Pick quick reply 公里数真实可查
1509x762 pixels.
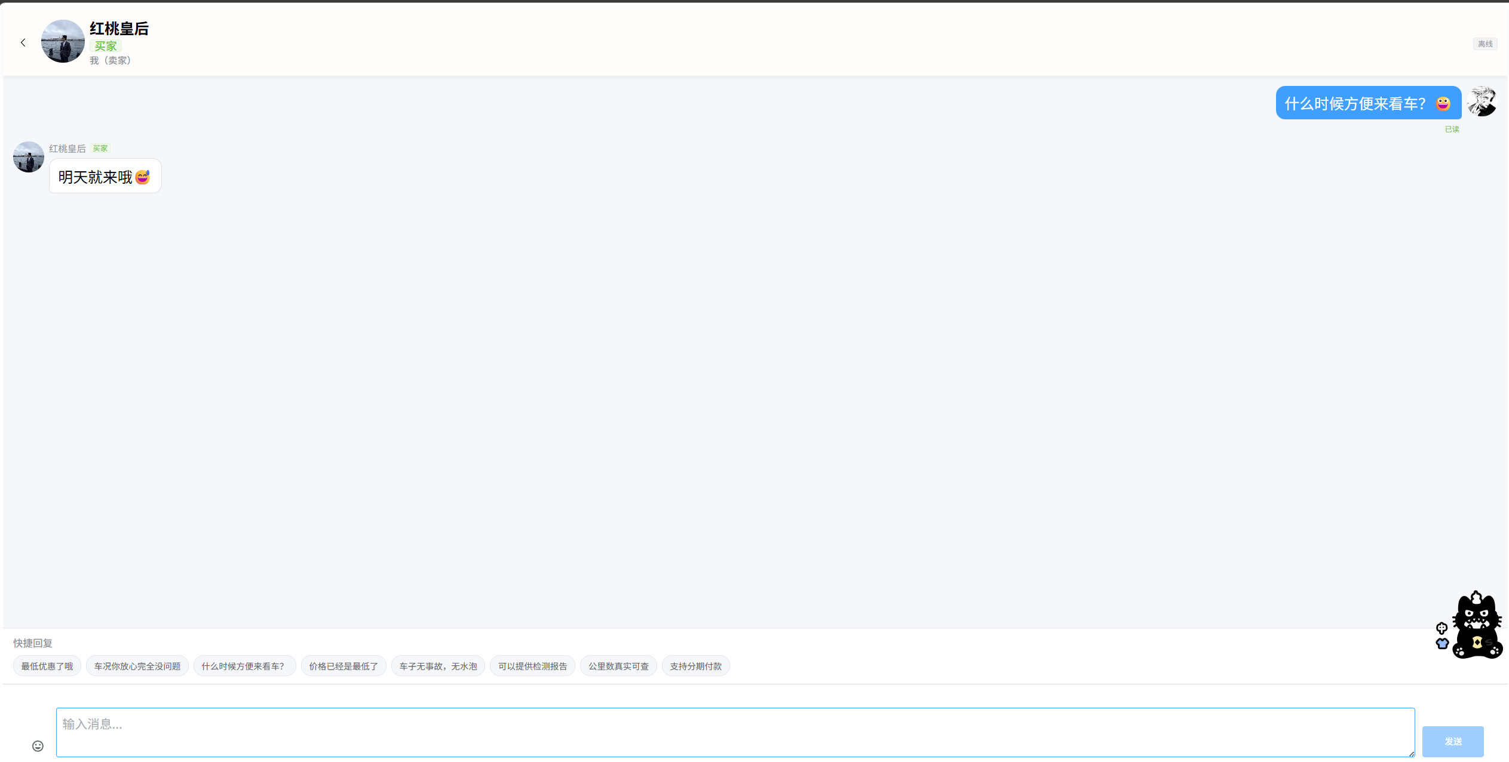[x=618, y=666]
